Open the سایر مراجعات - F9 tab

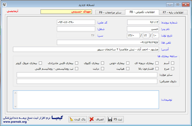coord(110,12)
